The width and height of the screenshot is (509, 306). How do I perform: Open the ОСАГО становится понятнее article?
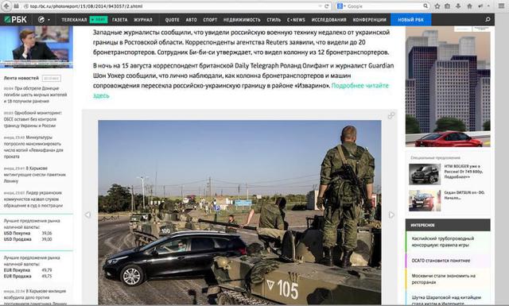(441, 261)
